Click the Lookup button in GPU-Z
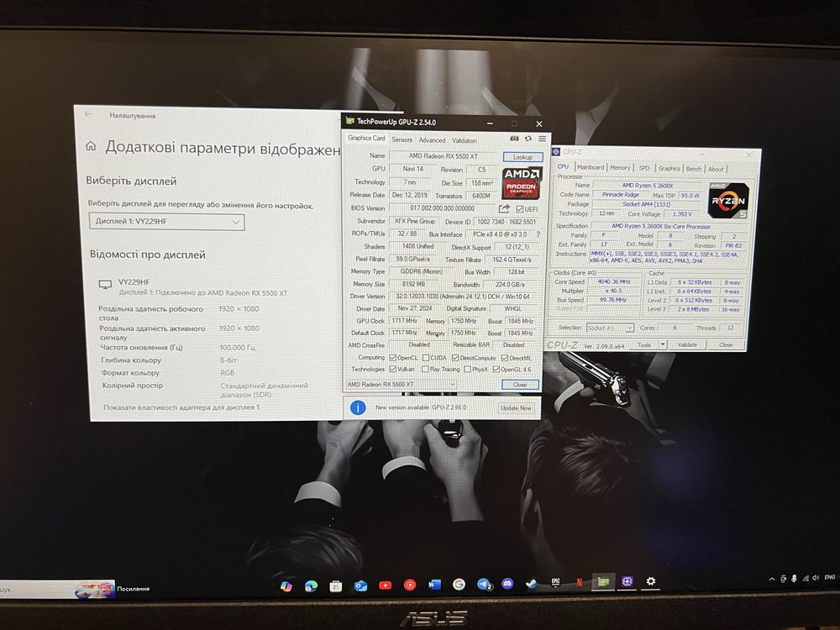 522,157
